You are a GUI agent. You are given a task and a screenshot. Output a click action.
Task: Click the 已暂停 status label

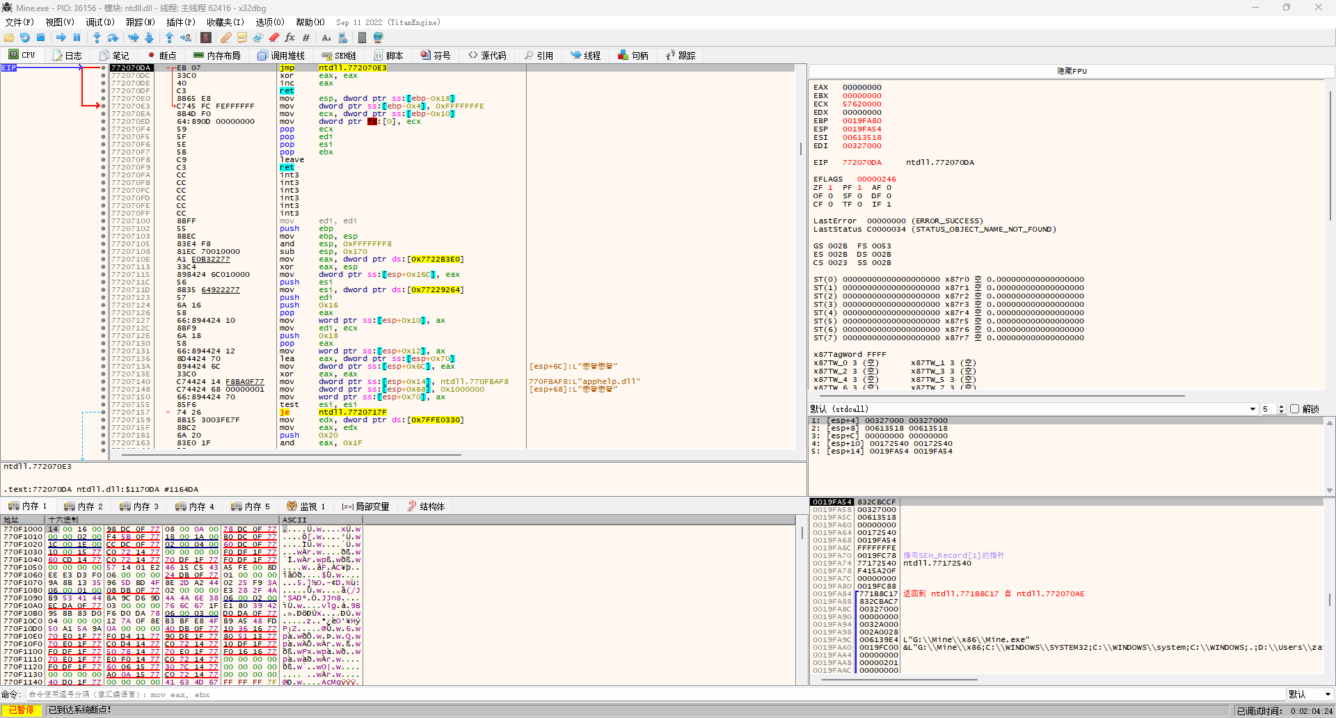pyautogui.click(x=22, y=710)
